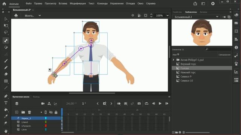Image resolution: width=241 pixels, height=135 pixels.
Task: Switch to the 'Библиотека' tab
Action: (191, 12)
